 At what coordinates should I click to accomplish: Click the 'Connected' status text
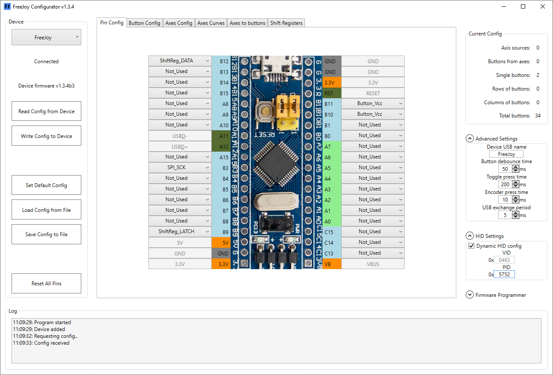click(x=46, y=62)
